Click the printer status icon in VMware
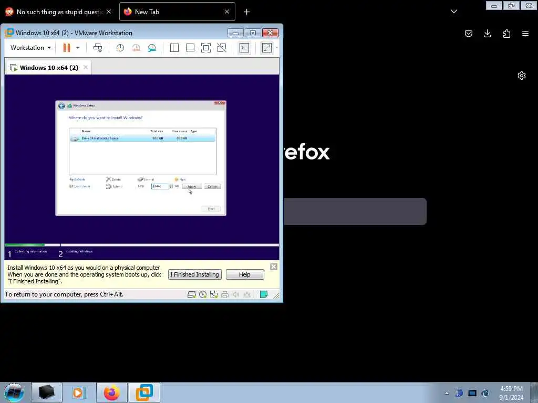This screenshot has height=403, width=538. click(x=225, y=295)
